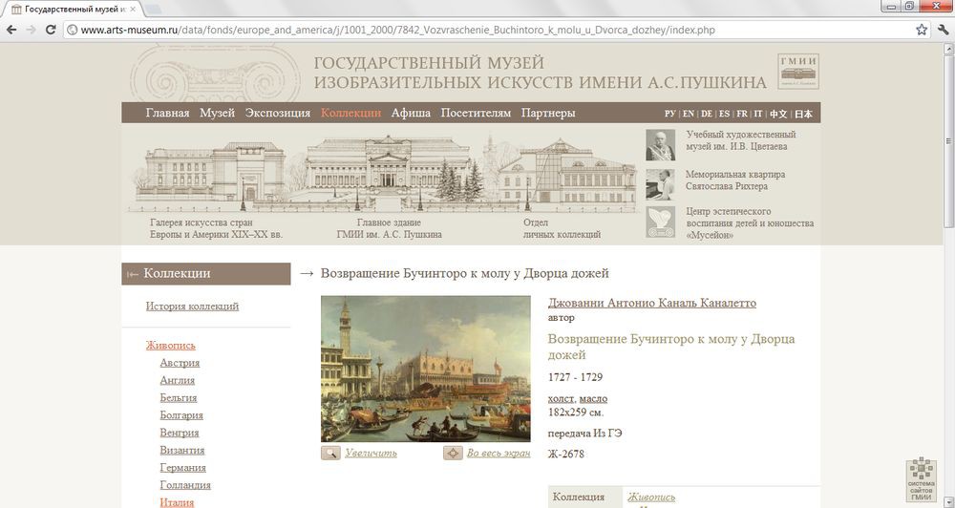Click the Увеличить link
Image resolution: width=955 pixels, height=508 pixels.
(x=371, y=454)
